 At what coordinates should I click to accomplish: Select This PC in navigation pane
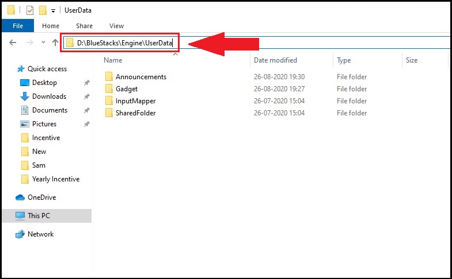click(x=39, y=216)
